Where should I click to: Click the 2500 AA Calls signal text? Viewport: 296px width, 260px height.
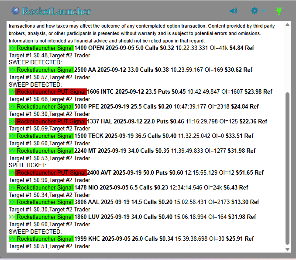pyautogui.click(x=121, y=70)
